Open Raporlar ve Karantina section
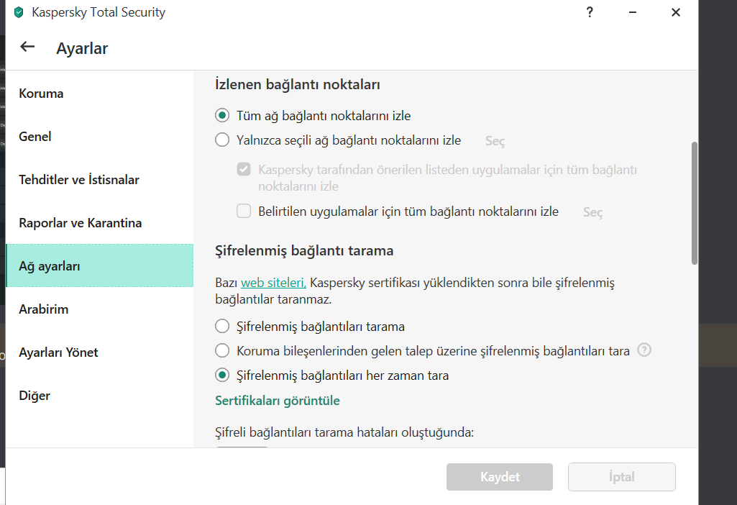Image resolution: width=737 pixels, height=505 pixels. click(x=100, y=223)
